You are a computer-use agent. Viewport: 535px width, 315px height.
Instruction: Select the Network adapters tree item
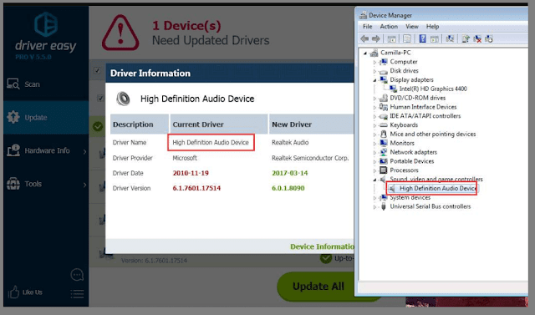click(x=413, y=152)
